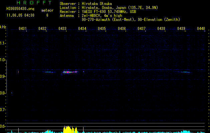This screenshot has height=133, width=210.
Task: Click the 0431 time marker
Action: (22, 29)
